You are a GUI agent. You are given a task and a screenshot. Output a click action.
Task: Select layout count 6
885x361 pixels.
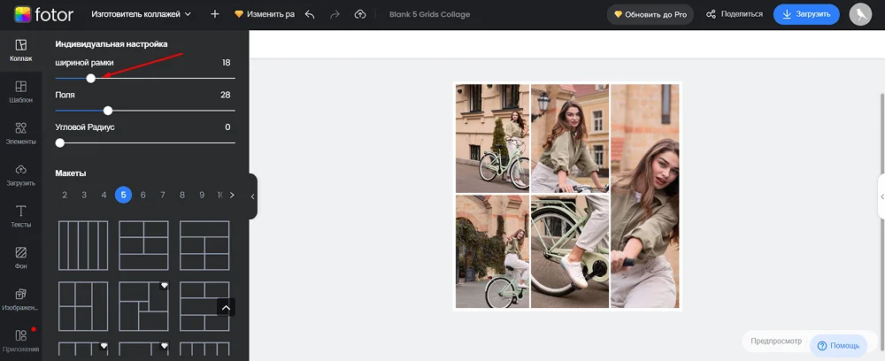143,195
